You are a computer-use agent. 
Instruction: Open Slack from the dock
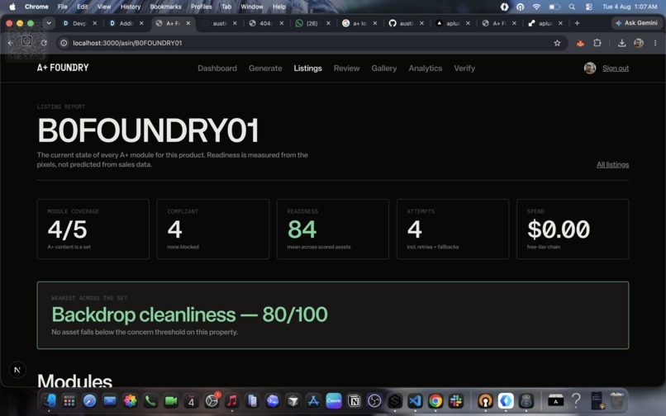(456, 400)
